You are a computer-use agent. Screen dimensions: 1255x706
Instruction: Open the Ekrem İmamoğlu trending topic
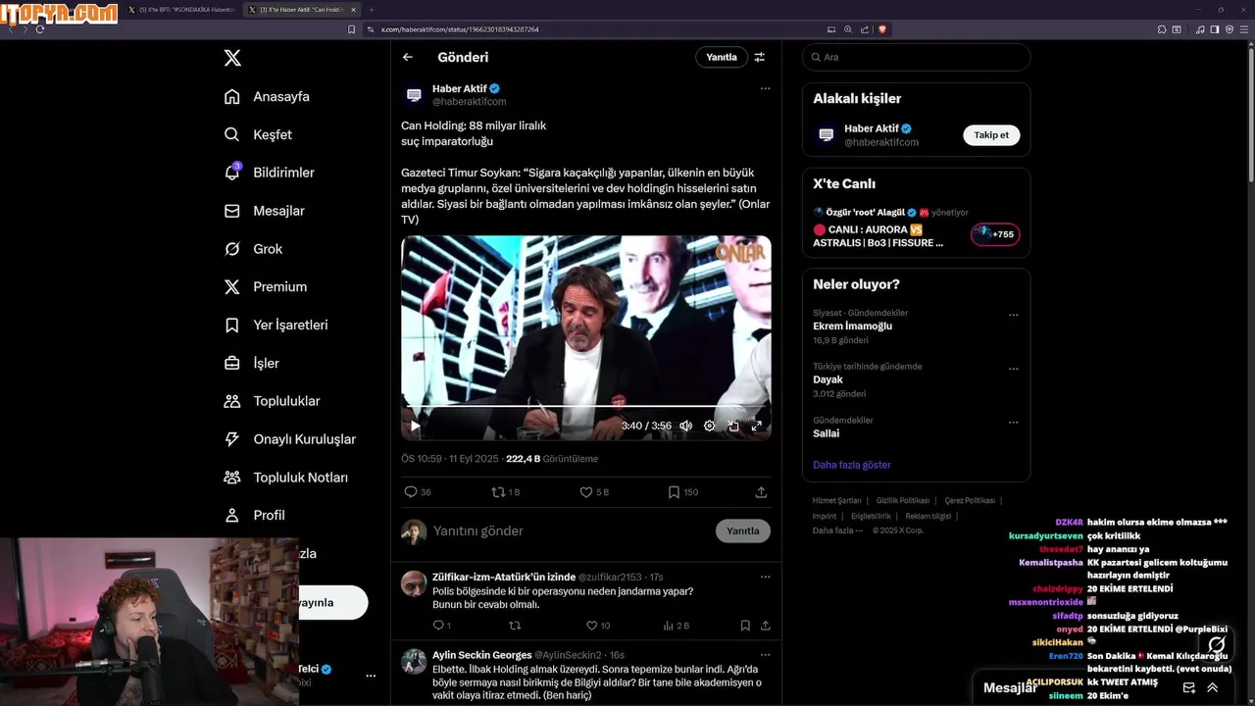(x=852, y=326)
